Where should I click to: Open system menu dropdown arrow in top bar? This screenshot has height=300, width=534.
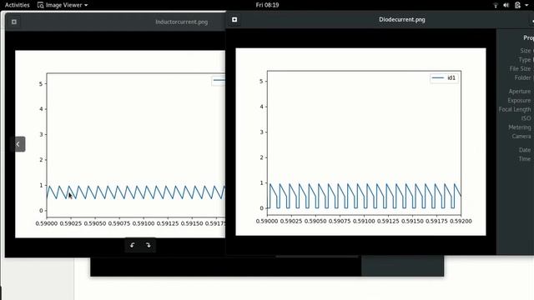(x=526, y=5)
